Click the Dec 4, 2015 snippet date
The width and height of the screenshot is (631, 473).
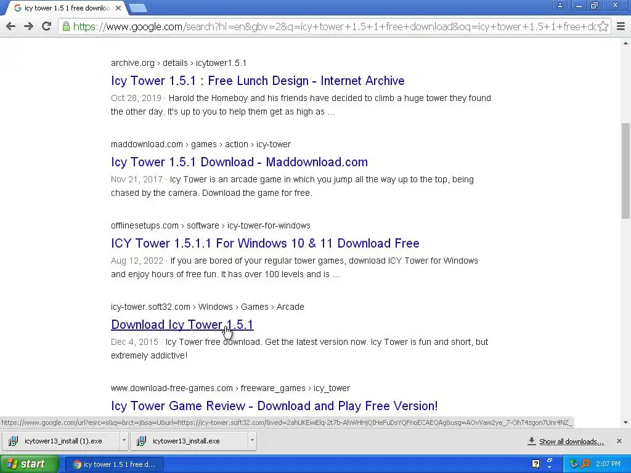(134, 342)
